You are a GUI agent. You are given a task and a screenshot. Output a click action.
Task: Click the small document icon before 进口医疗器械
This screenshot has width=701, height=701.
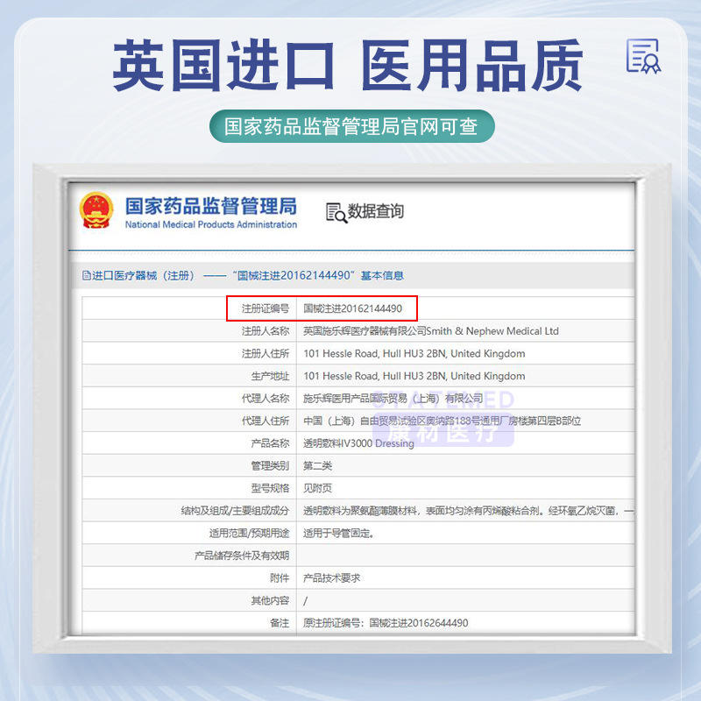[x=86, y=275]
